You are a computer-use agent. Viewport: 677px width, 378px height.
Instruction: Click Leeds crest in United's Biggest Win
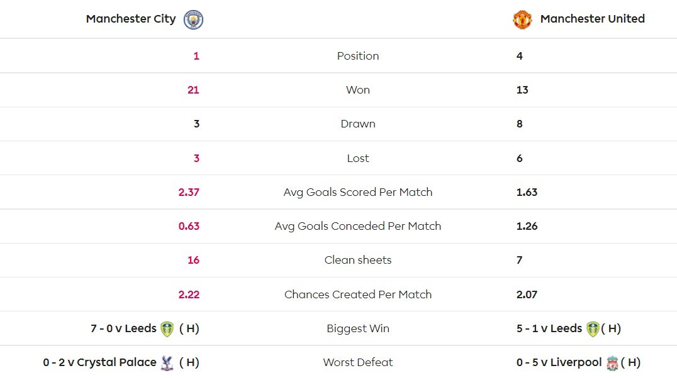coord(593,329)
